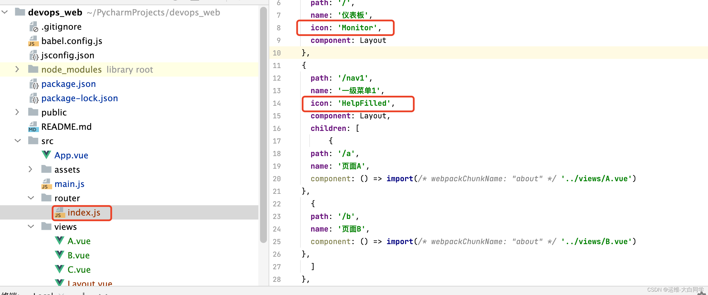
Task: Click the package-lock.json file icon
Action: point(34,98)
